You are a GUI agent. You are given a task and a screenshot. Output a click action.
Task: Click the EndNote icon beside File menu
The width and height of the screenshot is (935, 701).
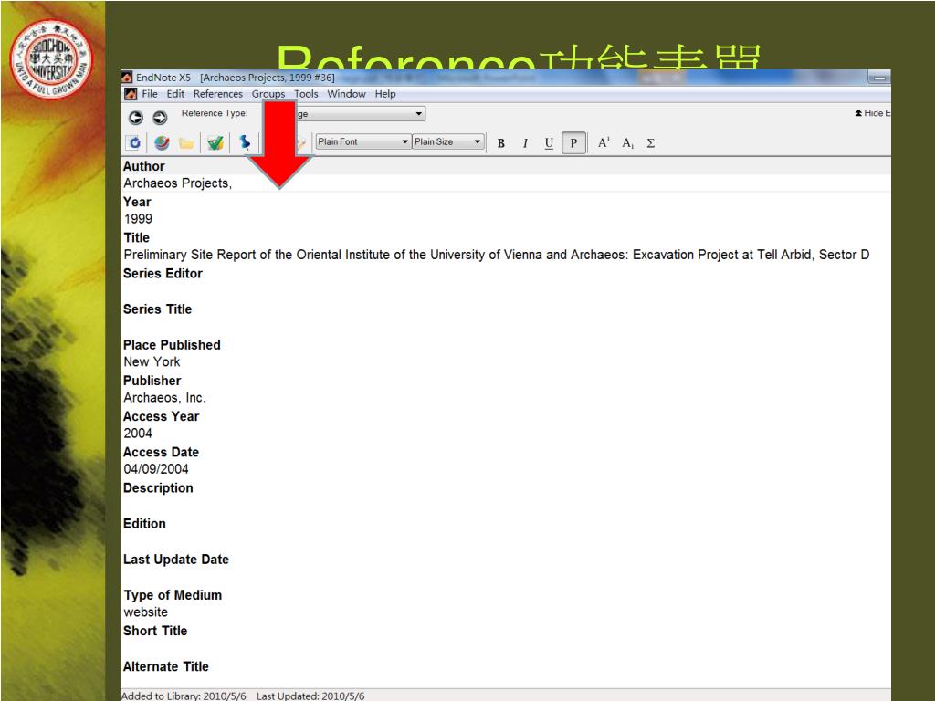click(131, 94)
